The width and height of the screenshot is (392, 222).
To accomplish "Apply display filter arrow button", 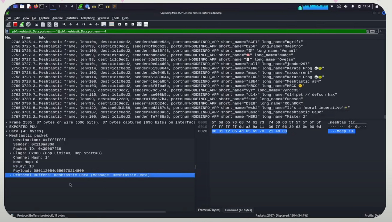I will pyautogui.click(x=372, y=31).
